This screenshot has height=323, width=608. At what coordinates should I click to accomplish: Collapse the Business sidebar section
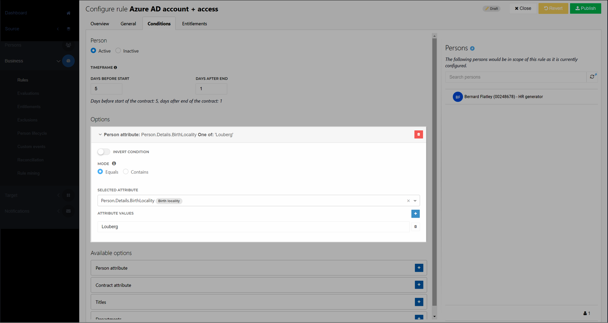tap(58, 61)
